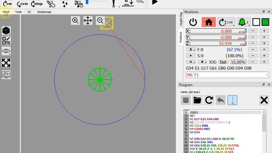This screenshot has height=153, width=272.
Task: Decrease feed rate override minus button
Action: click(x=253, y=49)
